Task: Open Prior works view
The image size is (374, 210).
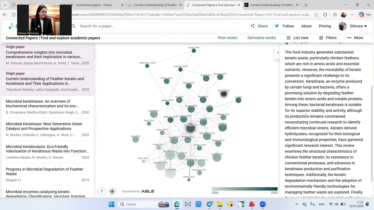Action: click(227, 38)
